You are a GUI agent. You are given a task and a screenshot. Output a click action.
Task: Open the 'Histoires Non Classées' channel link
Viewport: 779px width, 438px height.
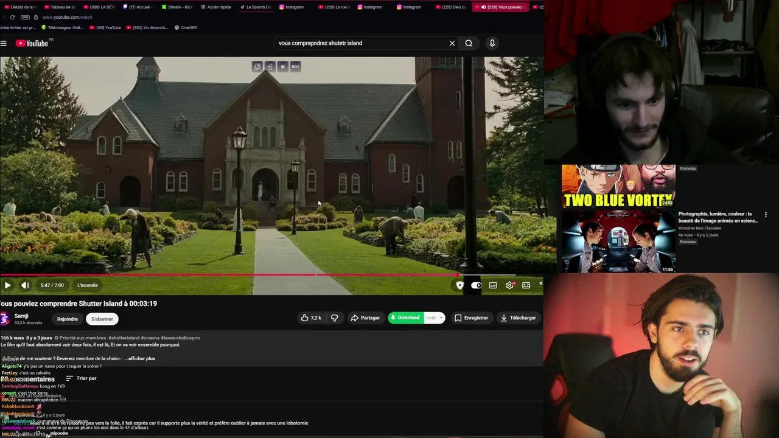700,228
